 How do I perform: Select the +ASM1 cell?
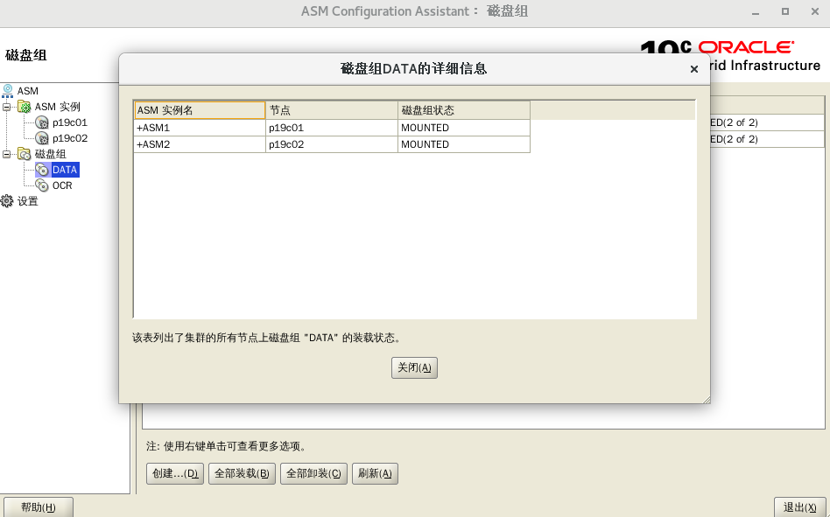(x=200, y=128)
